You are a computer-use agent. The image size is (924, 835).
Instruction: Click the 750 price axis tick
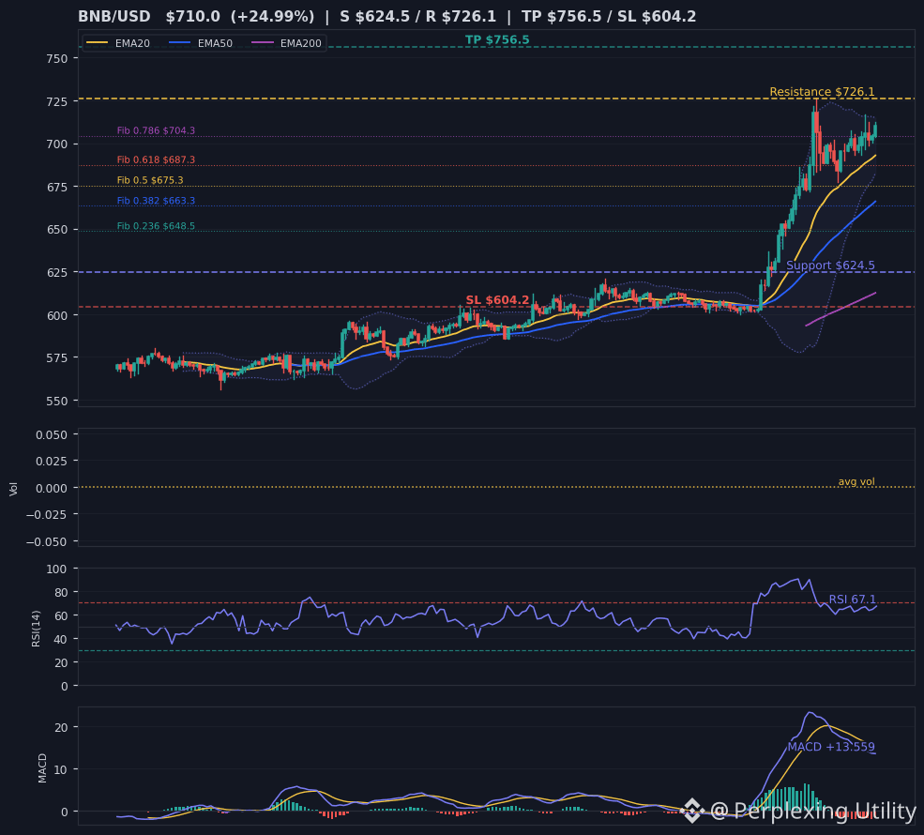(57, 58)
